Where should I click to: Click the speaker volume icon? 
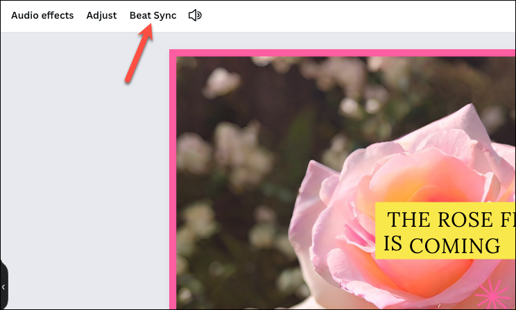pyautogui.click(x=195, y=15)
